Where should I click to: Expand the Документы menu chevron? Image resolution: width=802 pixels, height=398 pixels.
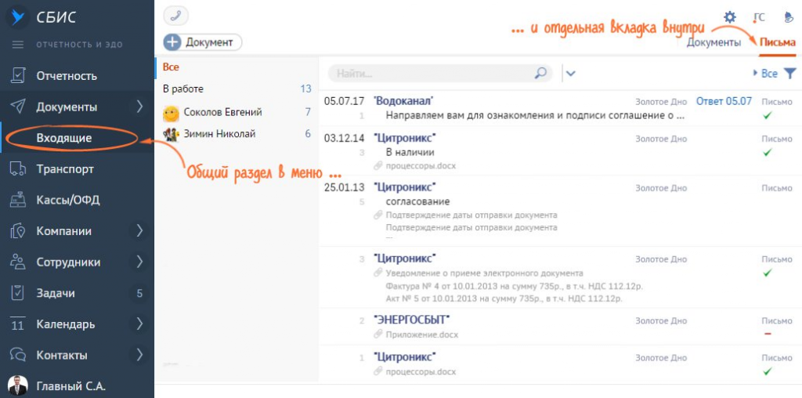(x=139, y=107)
